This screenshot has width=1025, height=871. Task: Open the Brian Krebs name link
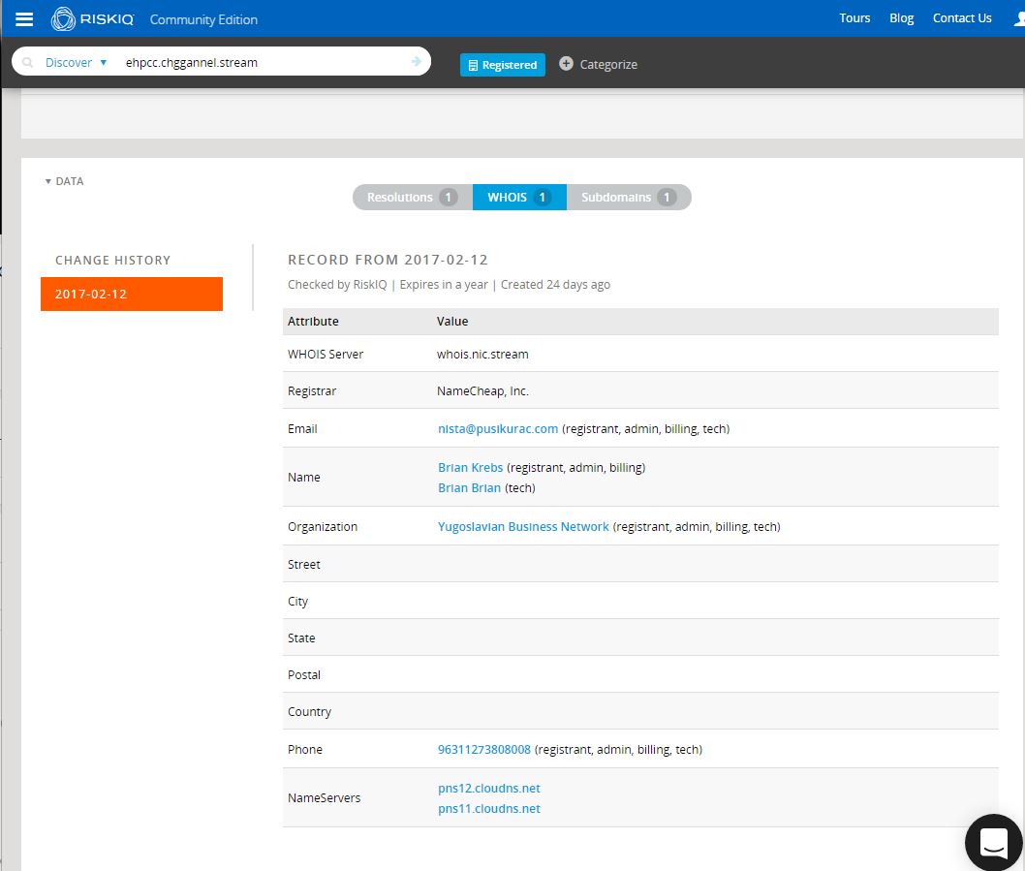tap(471, 468)
